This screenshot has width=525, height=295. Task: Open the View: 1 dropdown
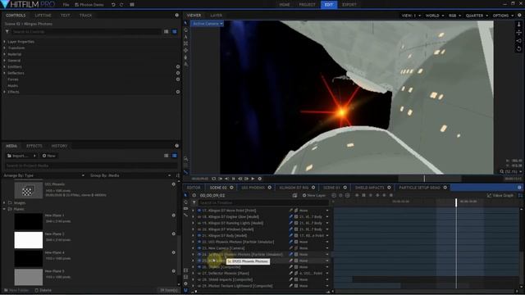411,16
